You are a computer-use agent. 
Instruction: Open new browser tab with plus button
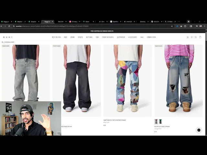click(x=189, y=22)
